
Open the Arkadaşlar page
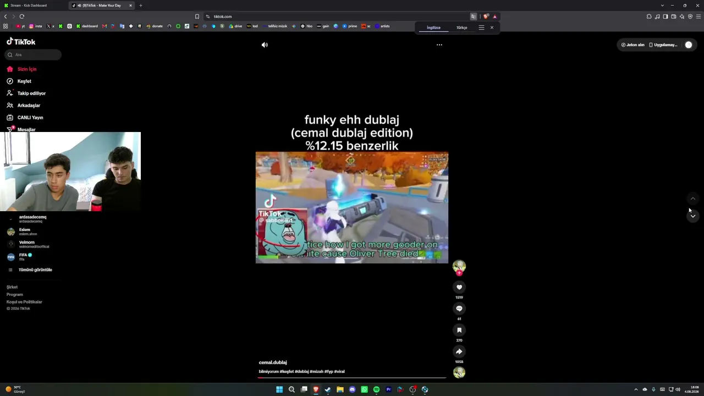pos(24,106)
